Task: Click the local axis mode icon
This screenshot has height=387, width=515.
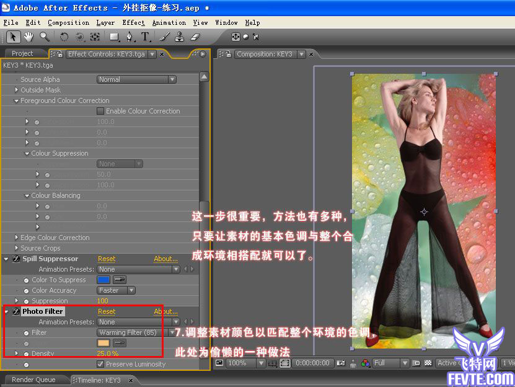Action: (x=235, y=37)
